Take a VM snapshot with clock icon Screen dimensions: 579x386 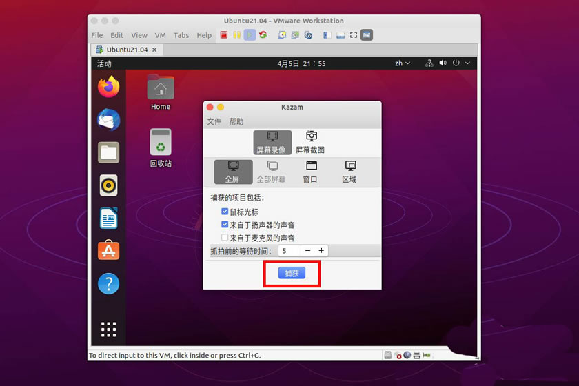[282, 34]
